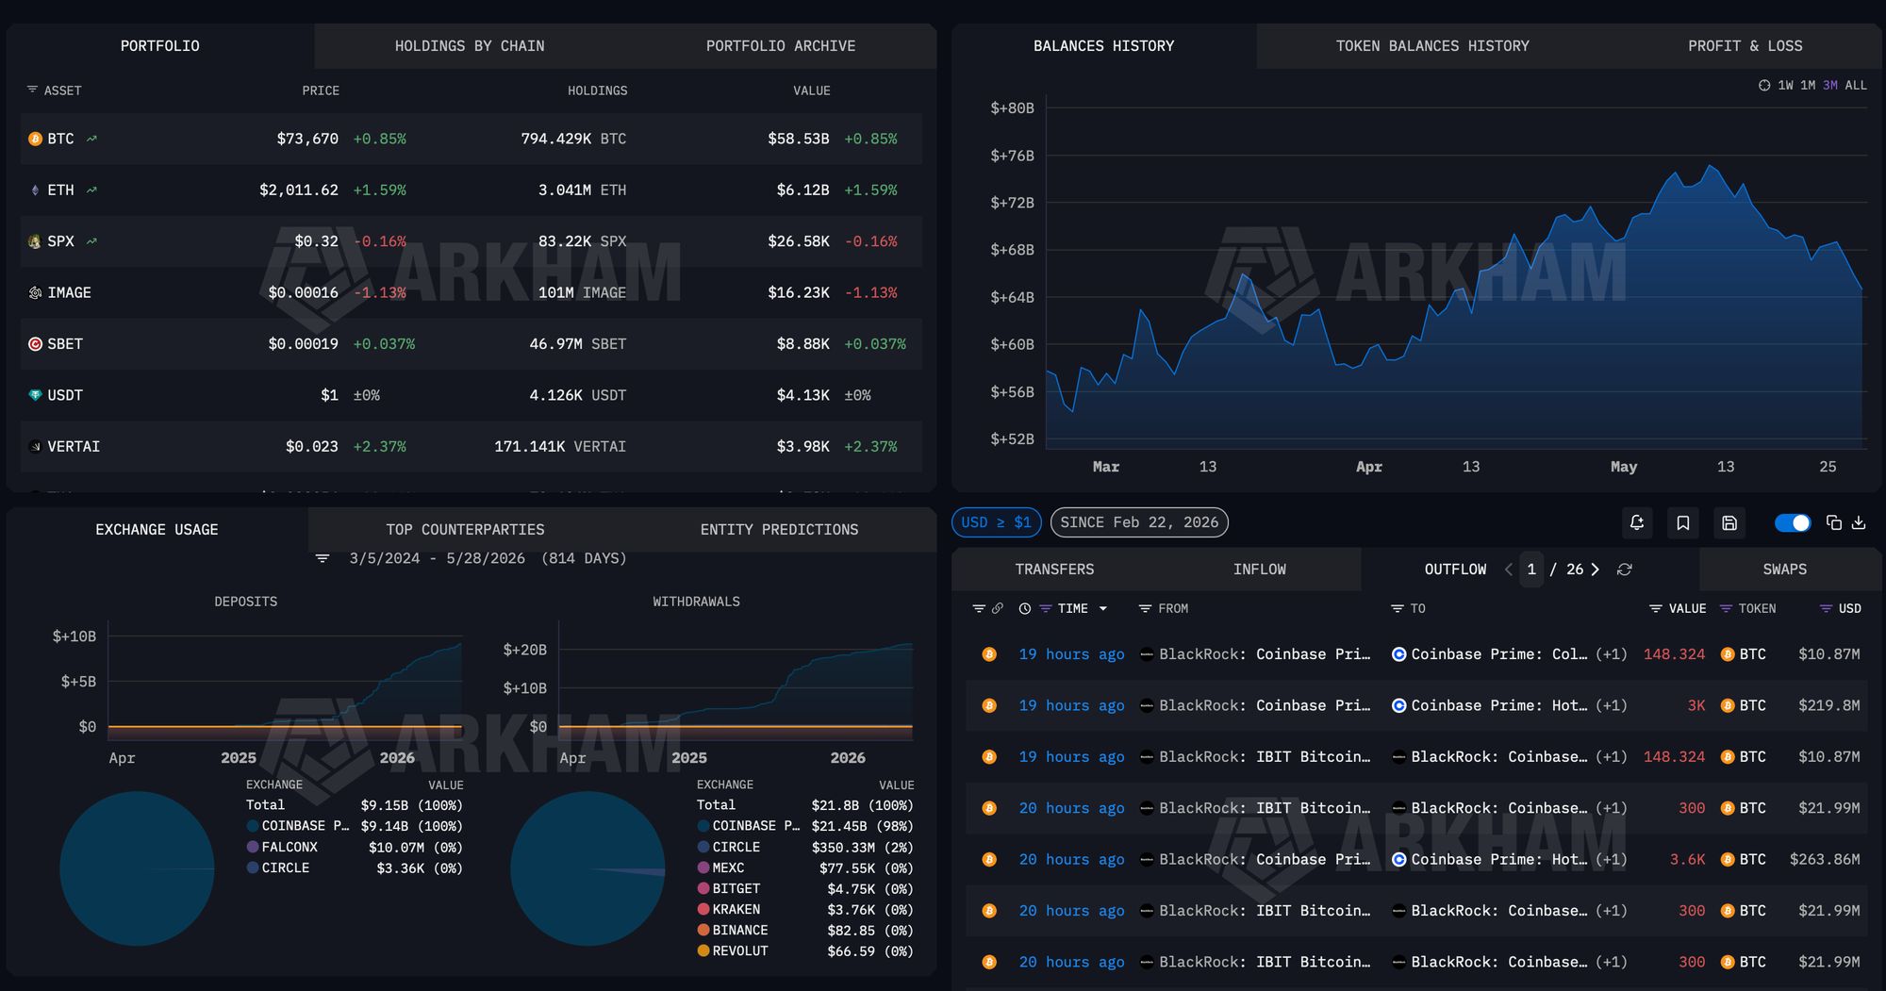Image resolution: width=1886 pixels, height=991 pixels.
Task: Switch to Holdings By Chain tab
Action: pos(470,46)
